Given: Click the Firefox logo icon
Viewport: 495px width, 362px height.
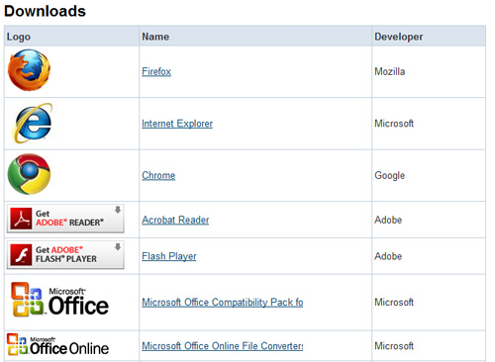Looking at the screenshot, I should [x=29, y=70].
